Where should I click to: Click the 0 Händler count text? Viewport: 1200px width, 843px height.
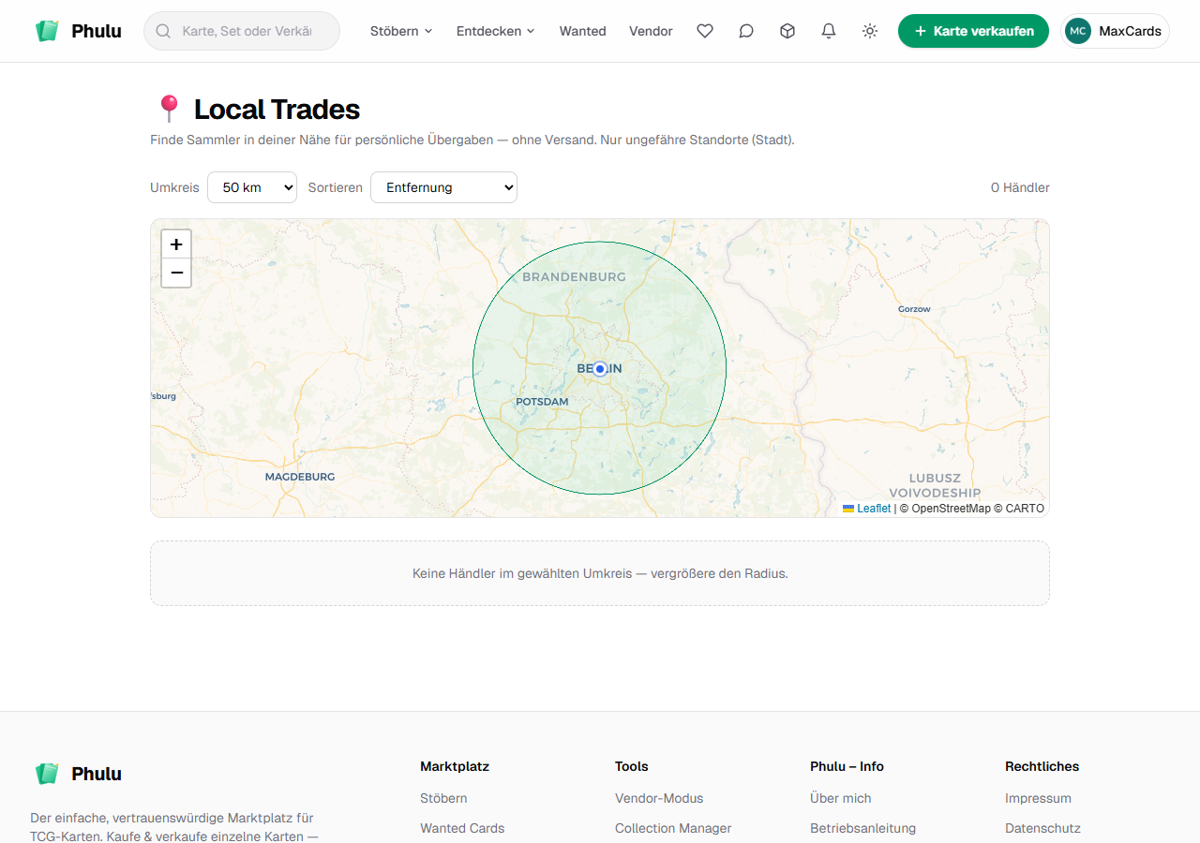pos(1020,187)
